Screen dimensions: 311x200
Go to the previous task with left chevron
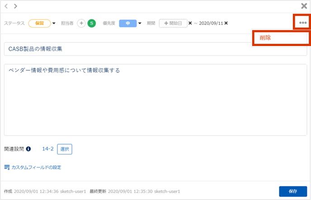(x=6, y=6)
